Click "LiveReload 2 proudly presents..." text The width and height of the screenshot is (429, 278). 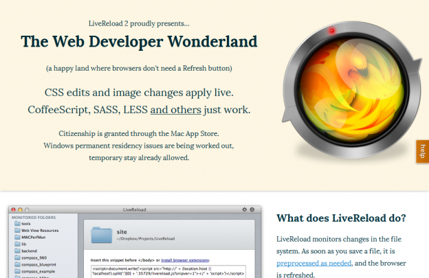tap(139, 23)
